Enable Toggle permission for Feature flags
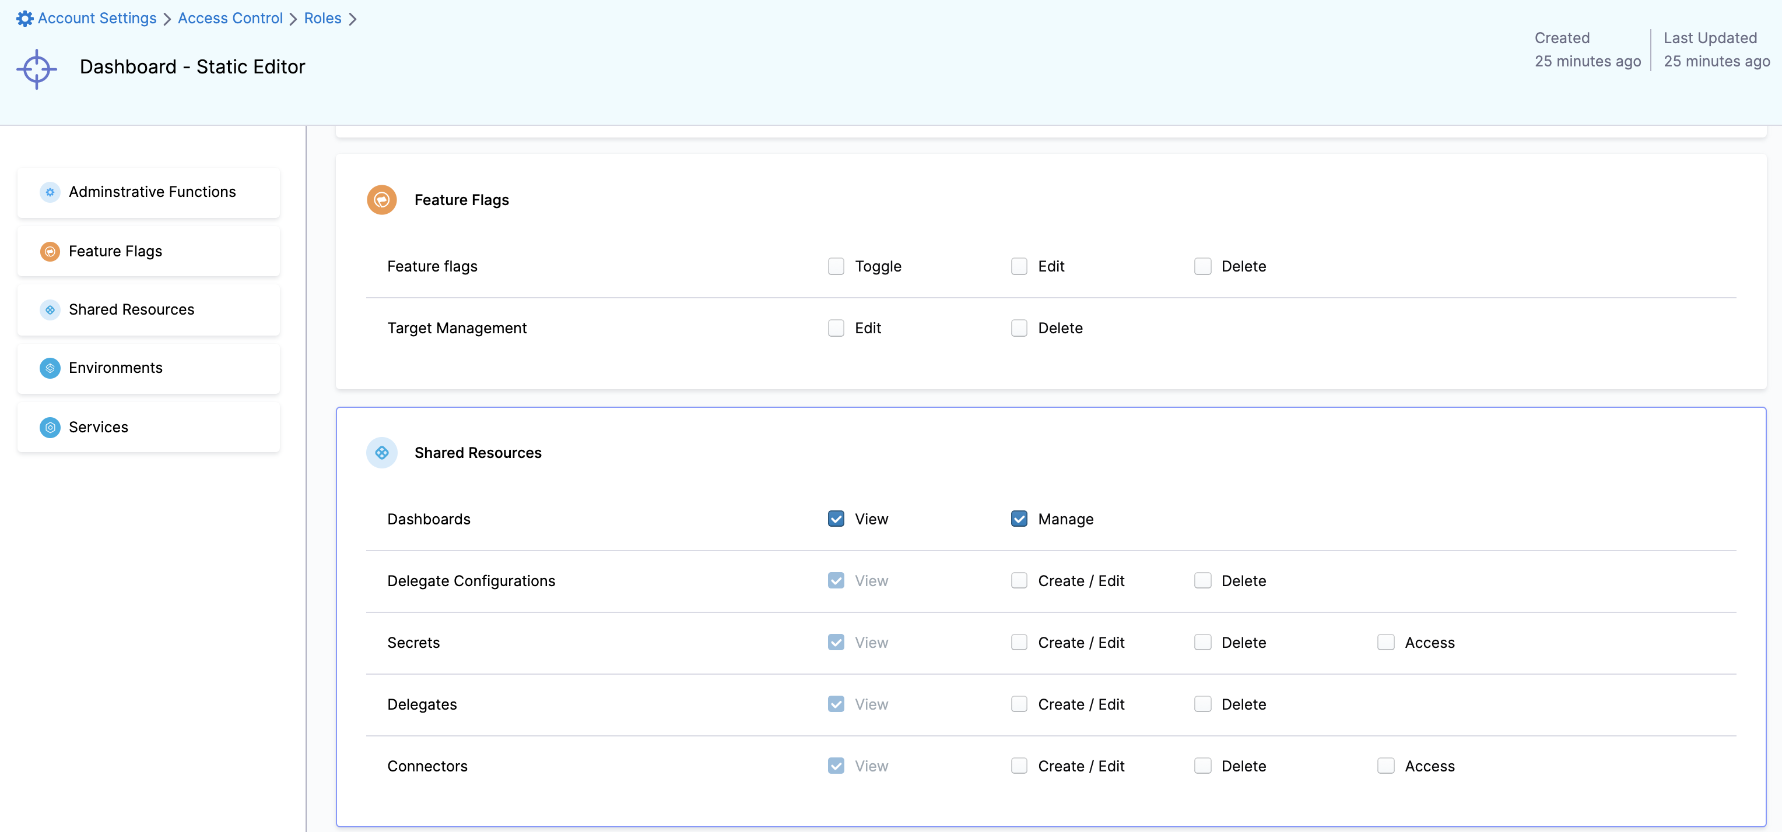Image resolution: width=1782 pixels, height=832 pixels. click(x=836, y=266)
